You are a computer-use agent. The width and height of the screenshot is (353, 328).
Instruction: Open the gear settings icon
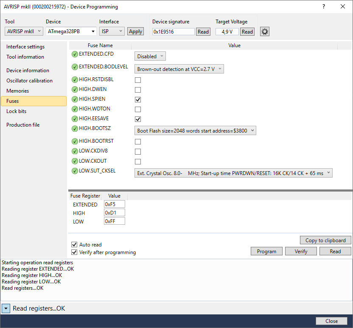pyautogui.click(x=264, y=31)
